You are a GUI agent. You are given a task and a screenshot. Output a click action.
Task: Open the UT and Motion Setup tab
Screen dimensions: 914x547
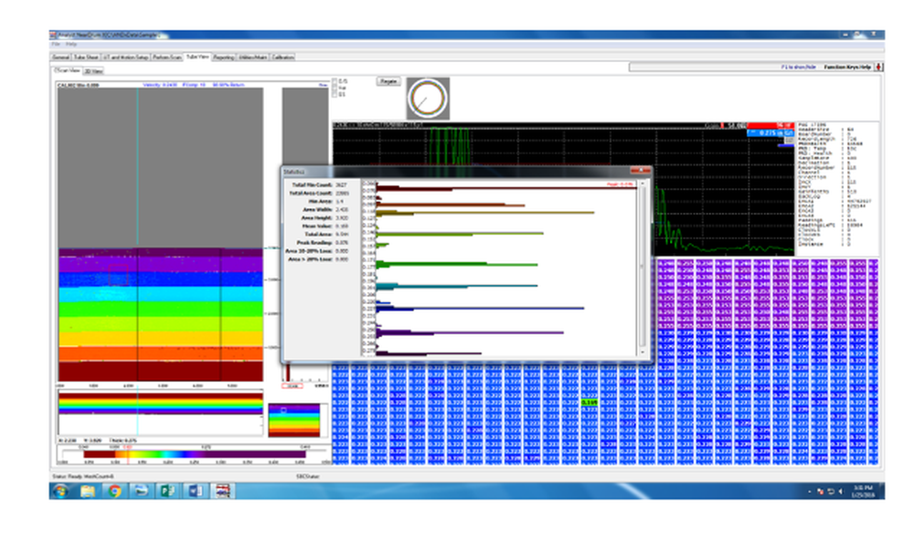point(126,58)
